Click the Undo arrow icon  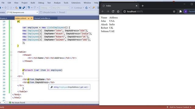point(29,8)
